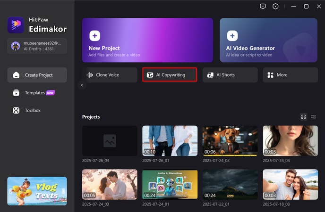
Task: Launch the AI Video Generator
Action: (x=268, y=40)
